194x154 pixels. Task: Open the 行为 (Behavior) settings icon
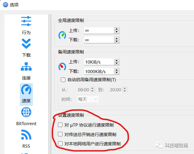tap(26, 21)
